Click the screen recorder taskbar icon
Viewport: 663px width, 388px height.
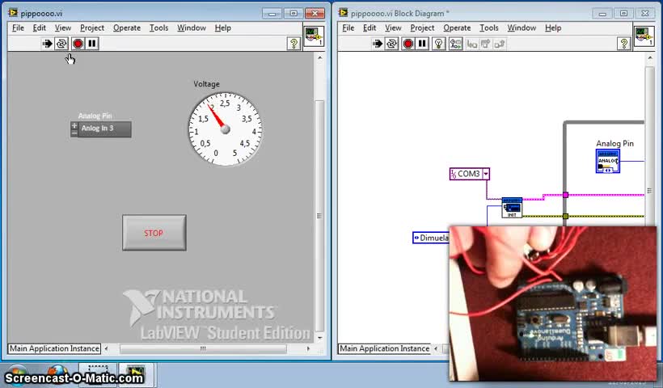[98, 373]
